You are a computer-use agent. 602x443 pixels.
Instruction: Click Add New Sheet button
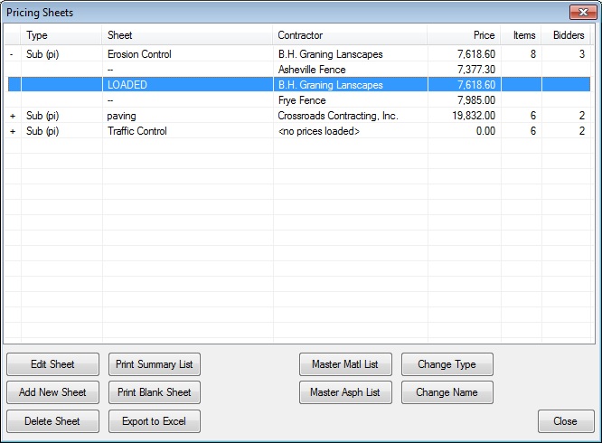coord(52,392)
